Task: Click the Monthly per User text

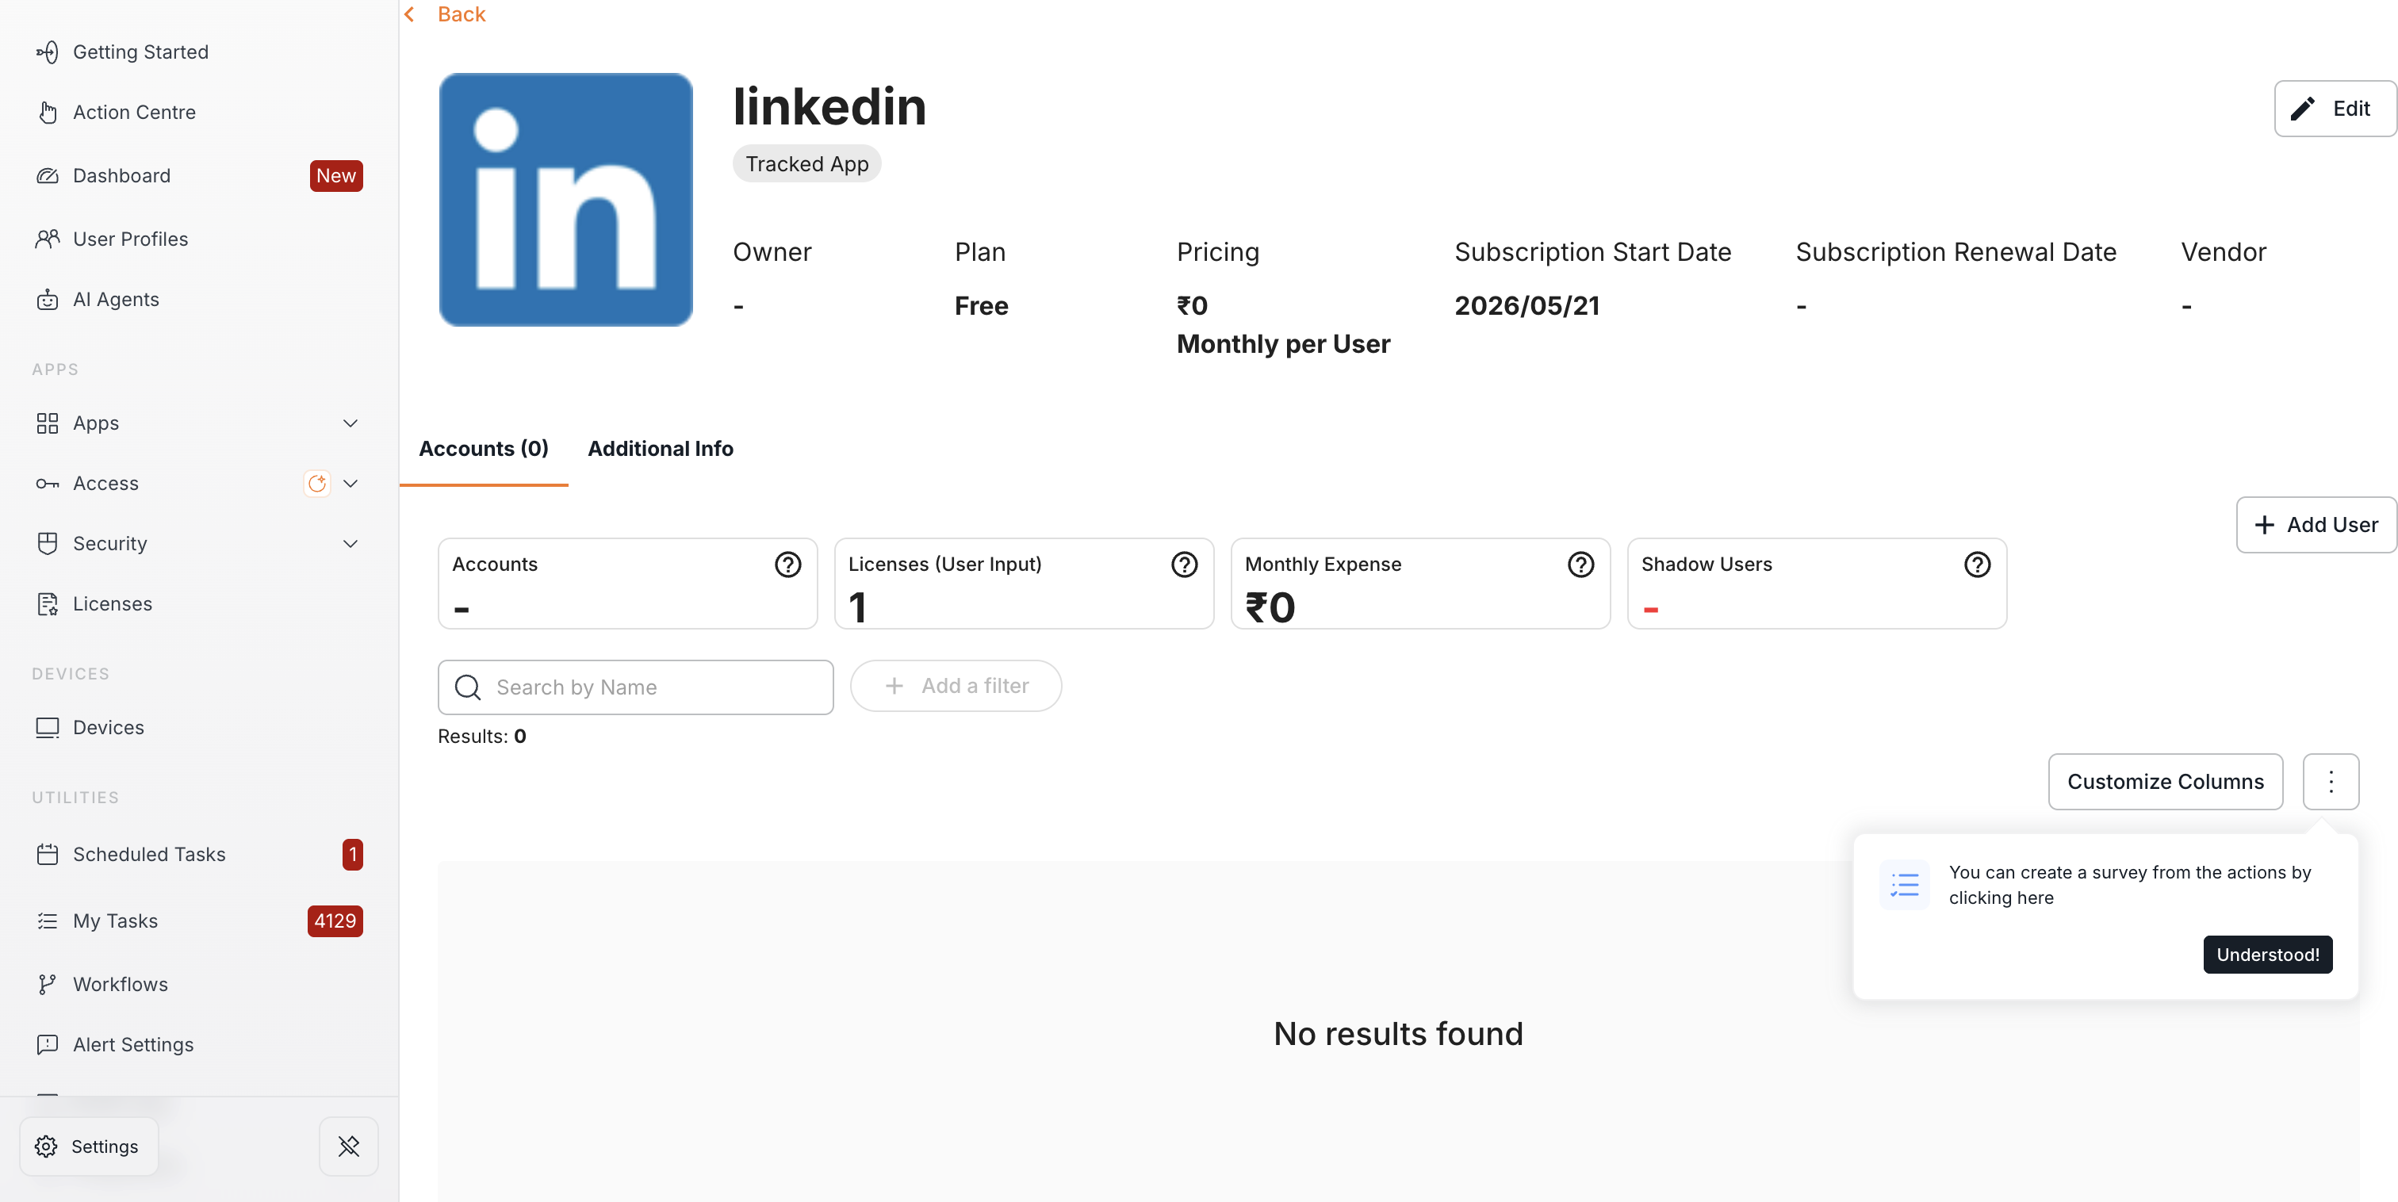Action: tap(1283, 344)
